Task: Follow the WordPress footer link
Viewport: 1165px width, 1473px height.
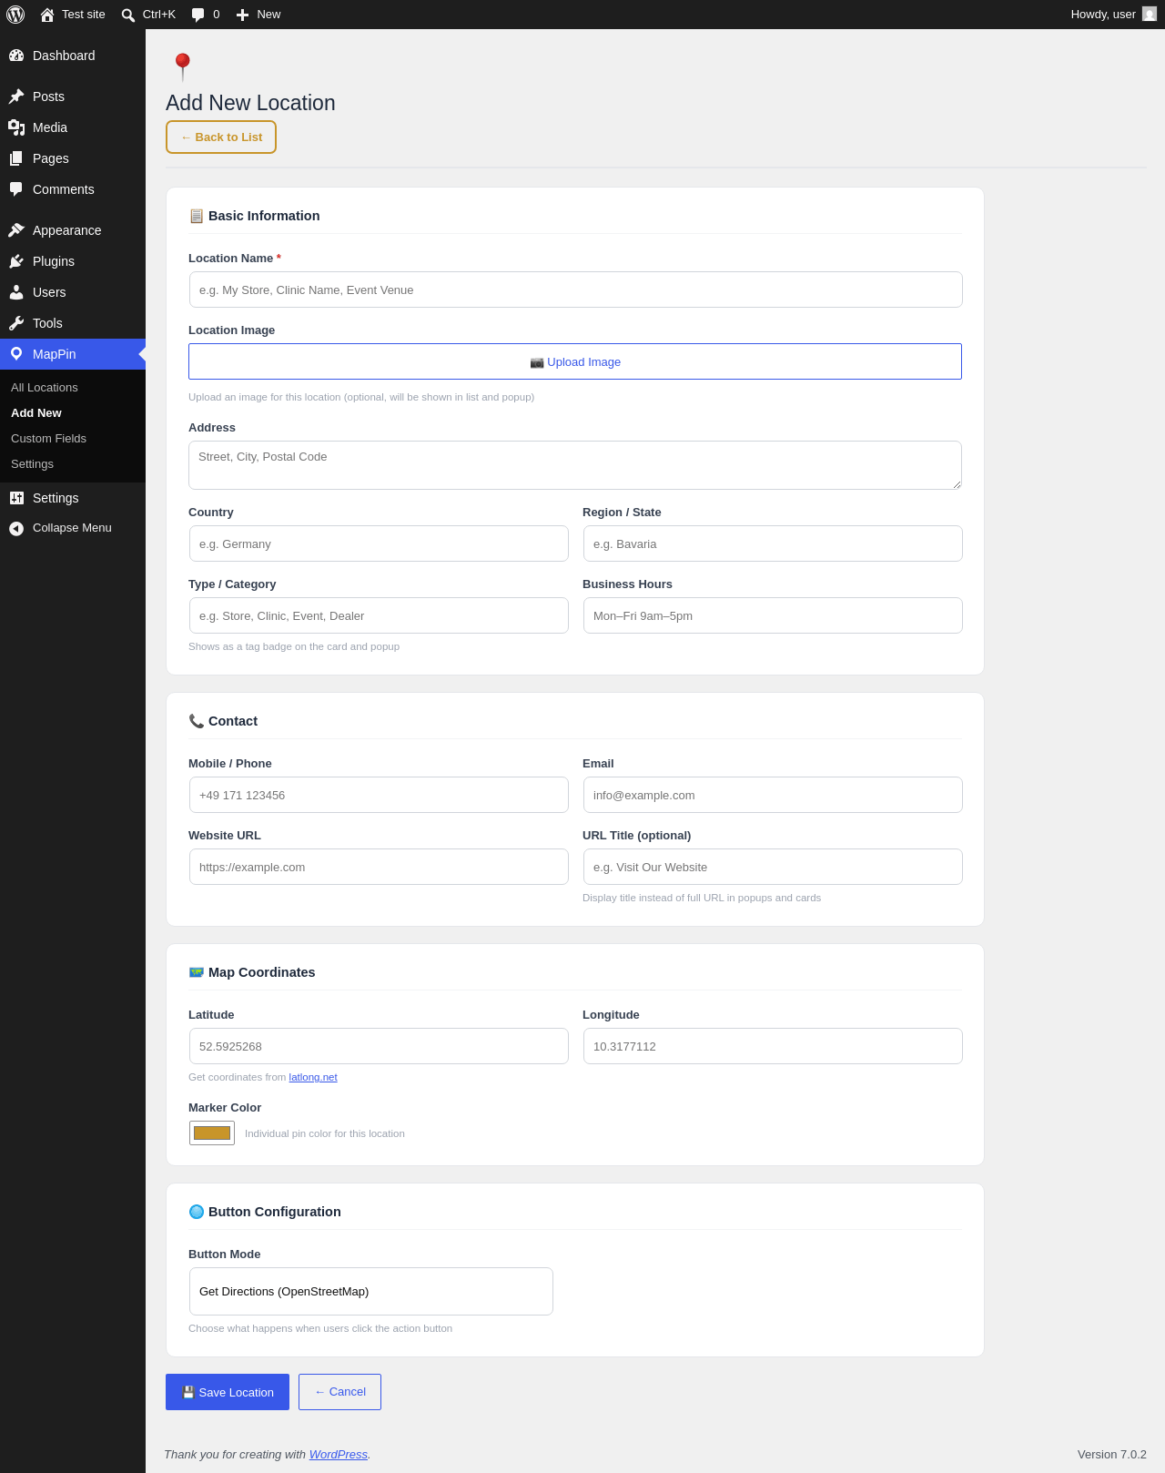Action: point(339,1455)
